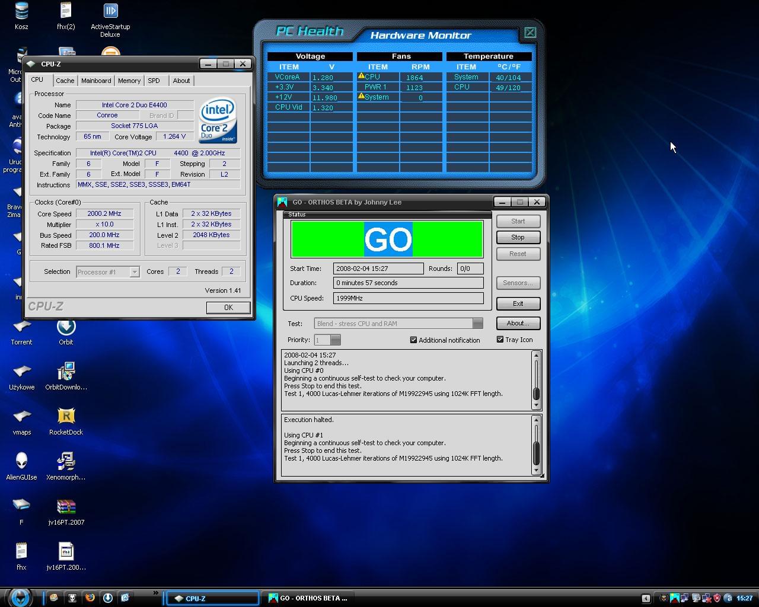Launch Firefox from quick launch bar
Image resolution: width=759 pixels, height=607 pixels.
pos(90,598)
